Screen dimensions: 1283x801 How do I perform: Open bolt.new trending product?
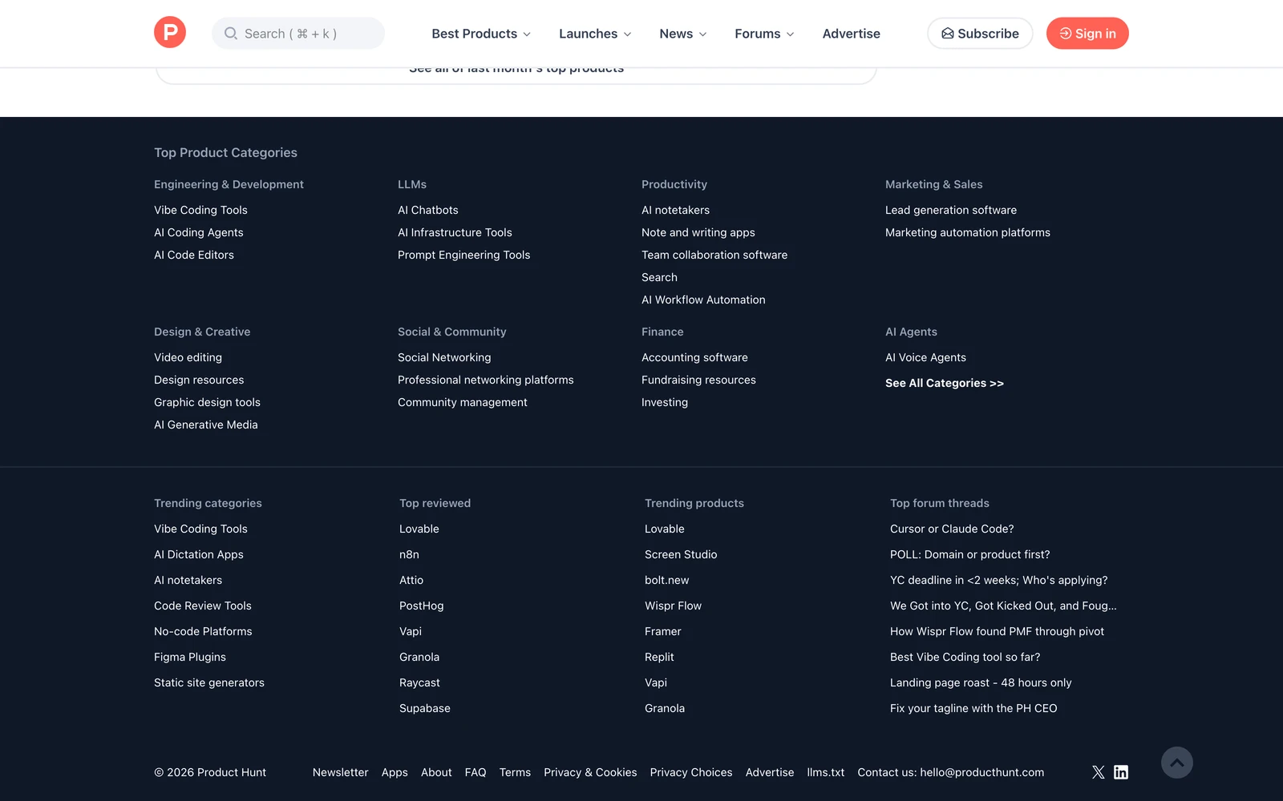tap(667, 580)
